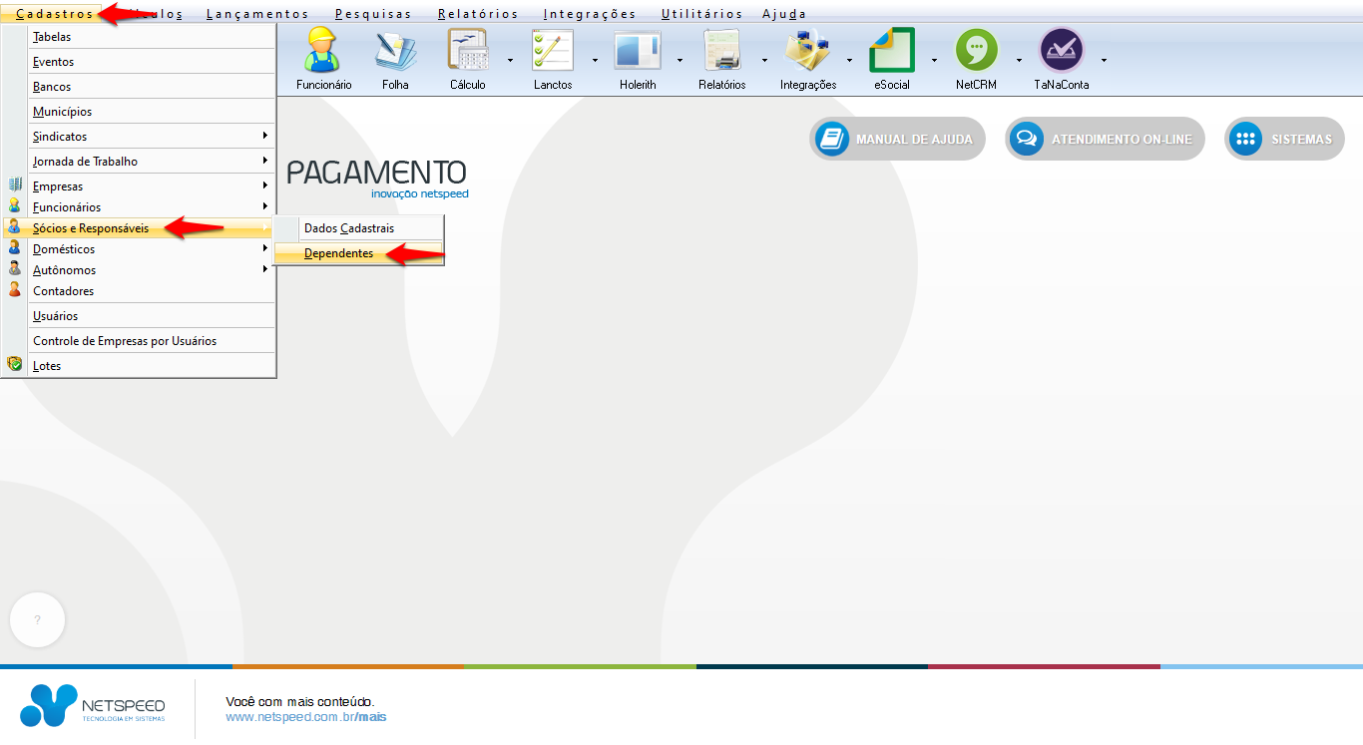The width and height of the screenshot is (1363, 745).
Task: Select Dependentes in the submenu
Action: tap(339, 253)
